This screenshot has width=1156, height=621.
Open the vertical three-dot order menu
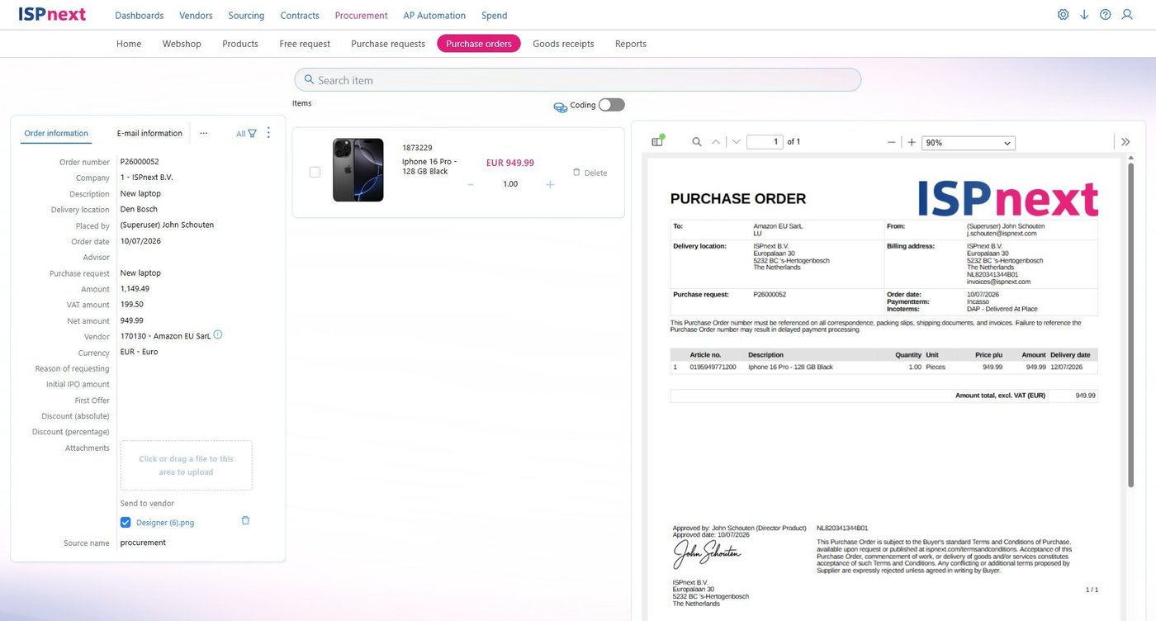coord(268,133)
